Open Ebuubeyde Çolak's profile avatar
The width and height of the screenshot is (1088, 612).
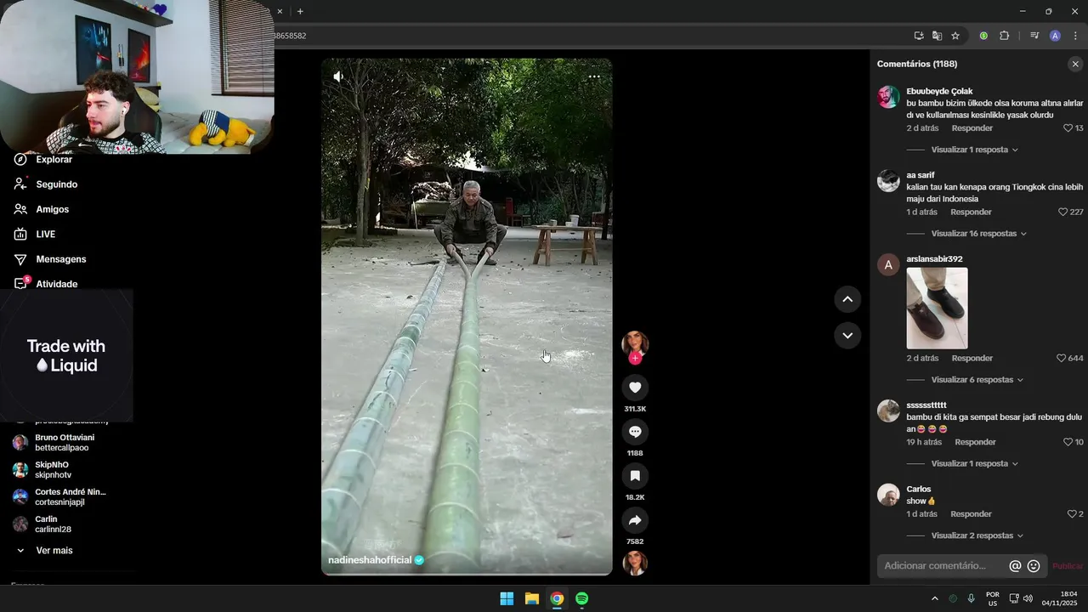coord(888,97)
